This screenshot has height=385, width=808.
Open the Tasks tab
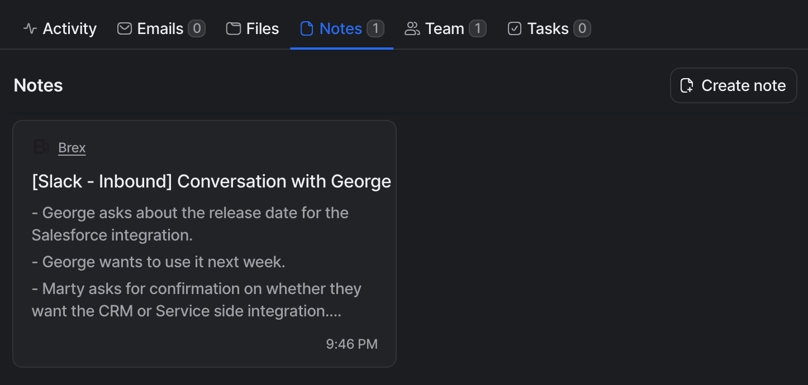click(548, 28)
